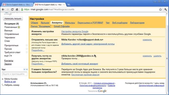Click Написать письмо compose button

[13, 19]
